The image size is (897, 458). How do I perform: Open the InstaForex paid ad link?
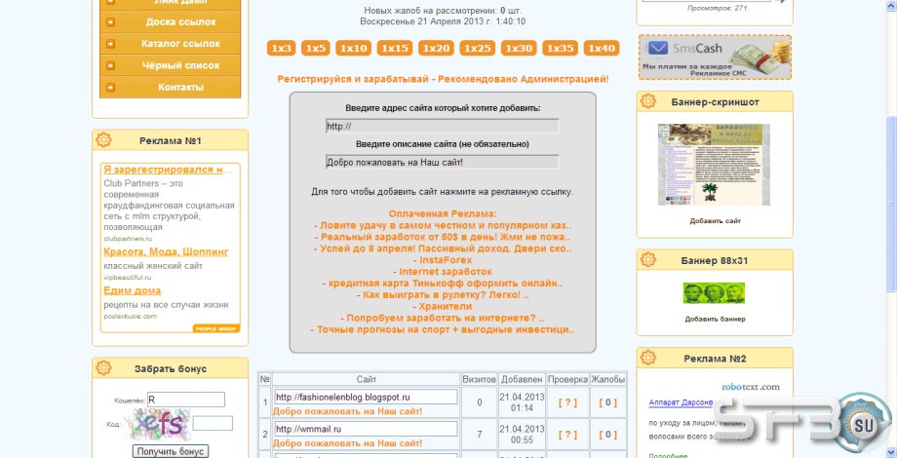point(443,260)
